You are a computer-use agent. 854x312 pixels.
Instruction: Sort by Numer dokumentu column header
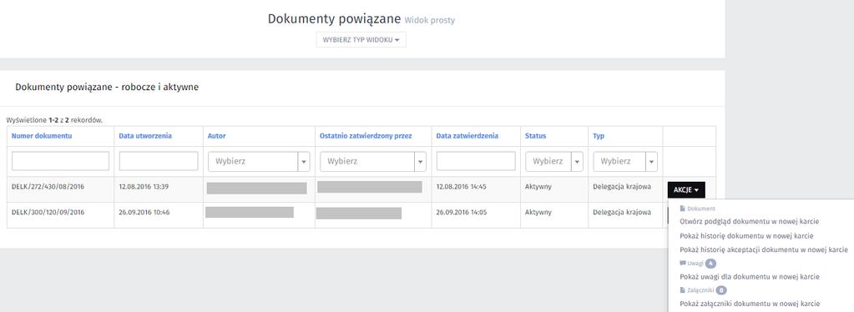[42, 136]
